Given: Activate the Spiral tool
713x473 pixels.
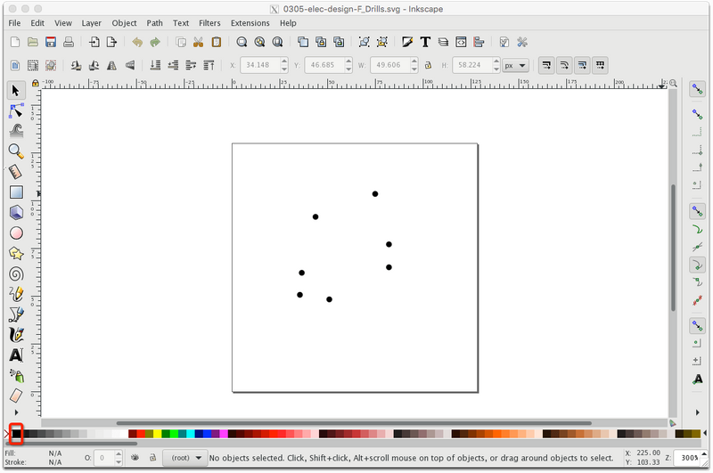Looking at the screenshot, I should [16, 274].
